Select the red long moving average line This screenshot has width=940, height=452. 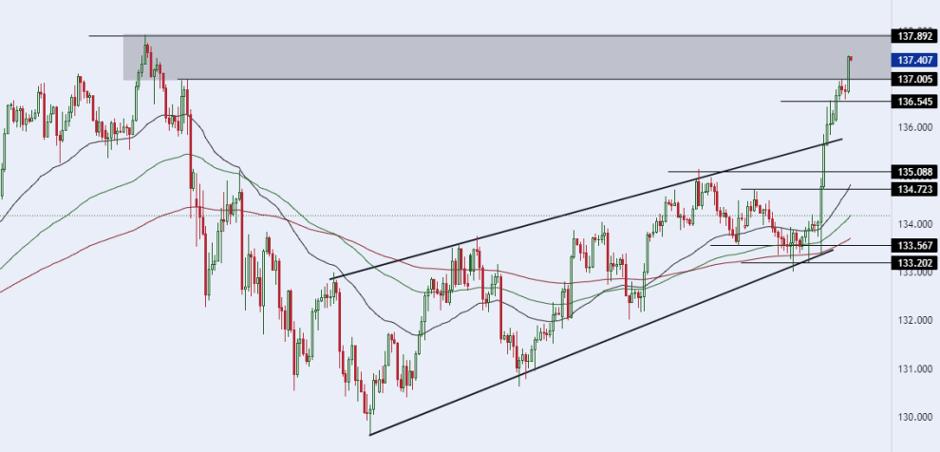(x=420, y=264)
